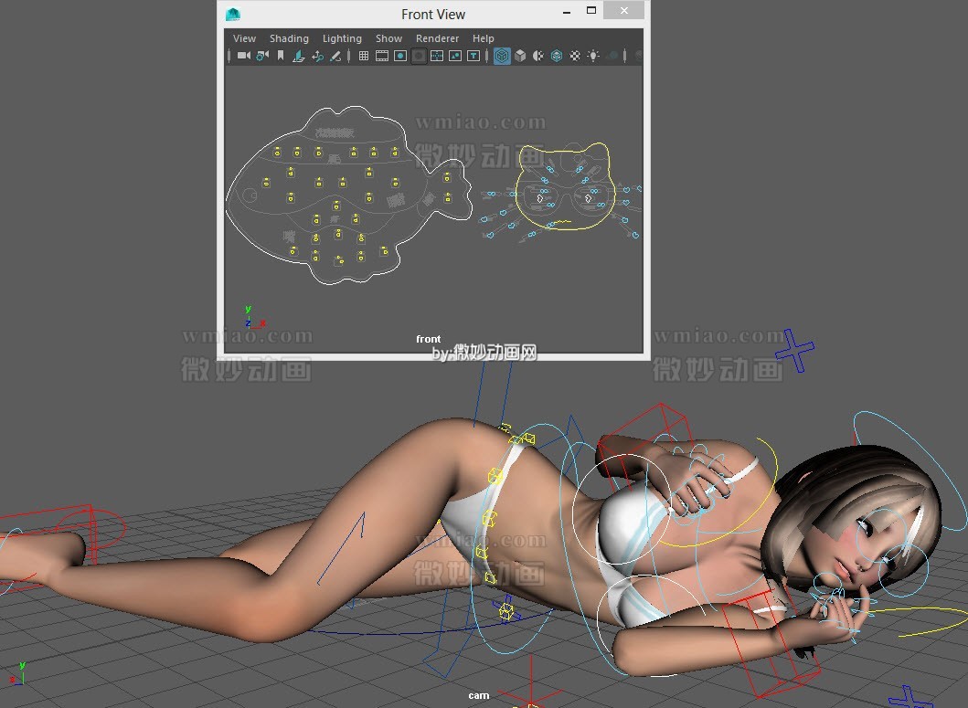The width and height of the screenshot is (968, 708).
Task: Open the Lighting menu options
Action: click(x=342, y=38)
